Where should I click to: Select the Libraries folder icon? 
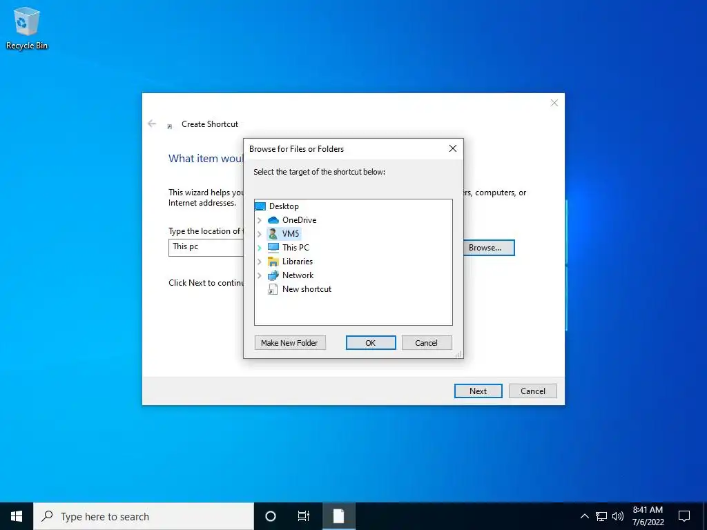(x=273, y=262)
